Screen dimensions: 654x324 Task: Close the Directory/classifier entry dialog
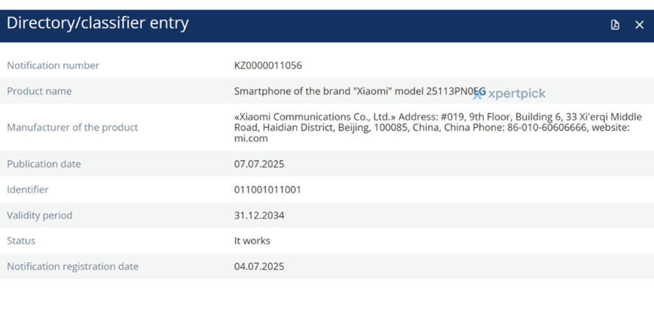(639, 25)
